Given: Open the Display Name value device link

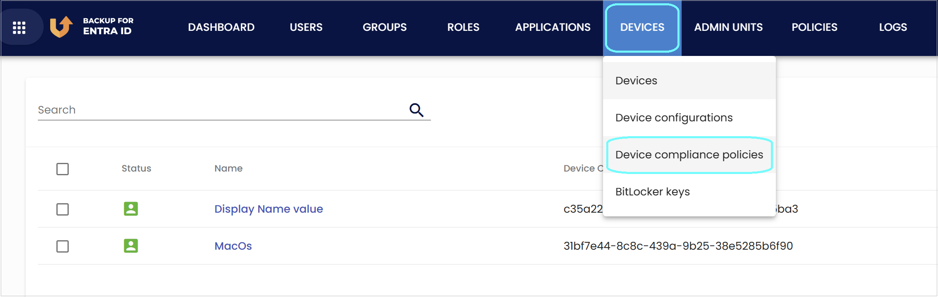Looking at the screenshot, I should tap(269, 209).
